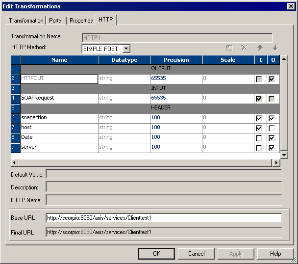Move port down with the down arrow icon
The image size is (298, 264).
pos(275,48)
